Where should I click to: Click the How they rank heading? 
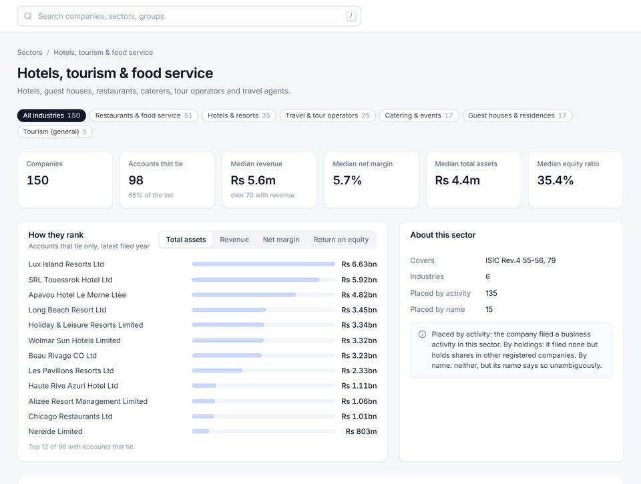56,235
